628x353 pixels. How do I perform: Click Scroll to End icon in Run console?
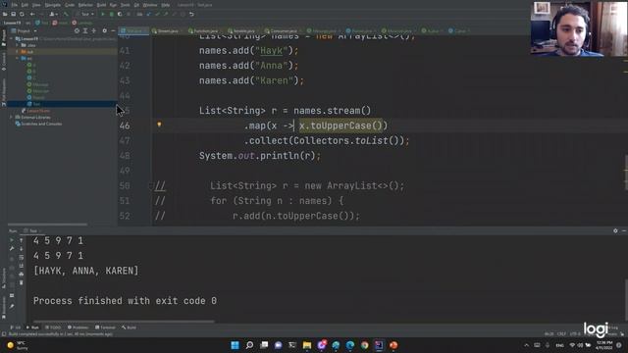click(x=22, y=266)
